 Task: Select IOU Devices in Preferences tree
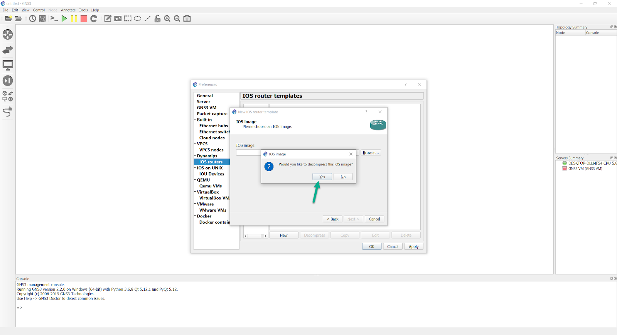(x=212, y=174)
